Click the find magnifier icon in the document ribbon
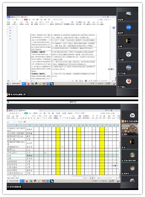This screenshot has width=145, height=197. coord(102,22)
